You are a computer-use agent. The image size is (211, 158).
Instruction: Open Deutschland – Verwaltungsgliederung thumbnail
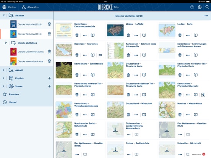64,110
